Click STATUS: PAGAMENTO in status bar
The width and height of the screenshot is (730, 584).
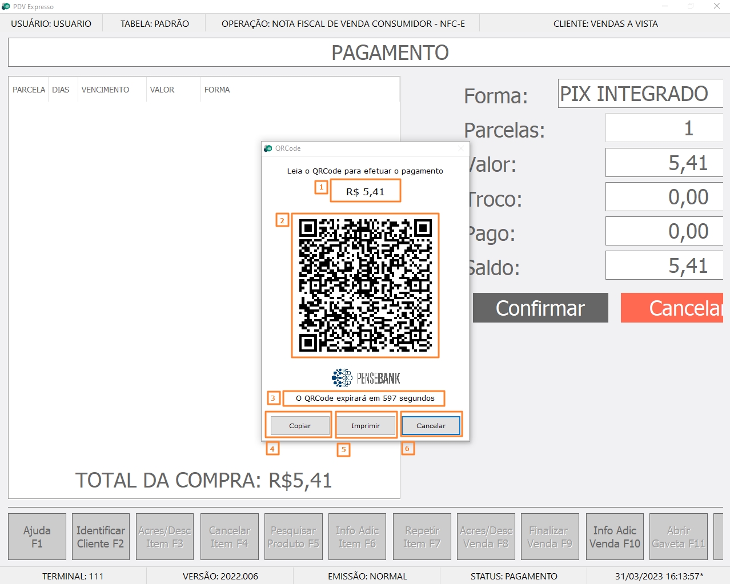tap(514, 577)
